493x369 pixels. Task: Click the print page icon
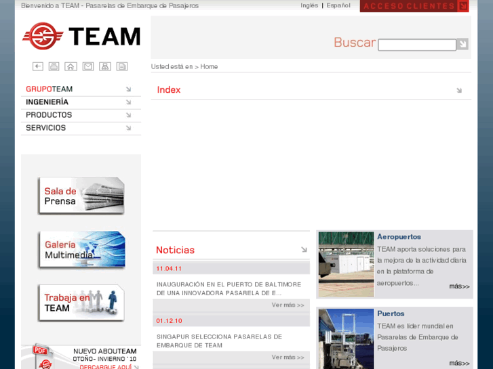tap(54, 66)
